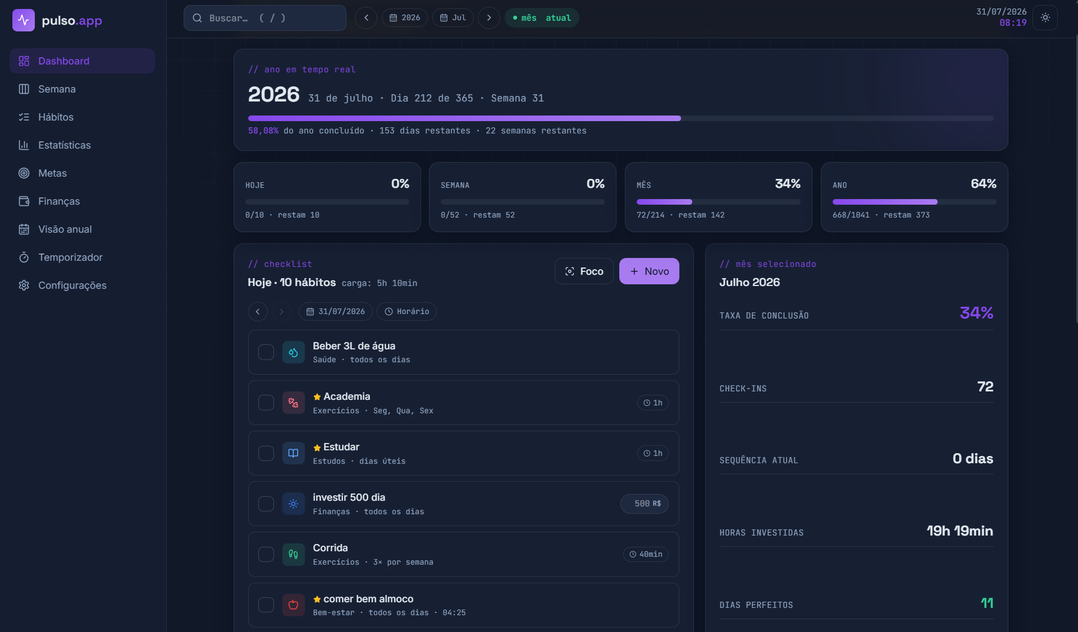Activate Foco mode
The width and height of the screenshot is (1078, 632).
[584, 271]
